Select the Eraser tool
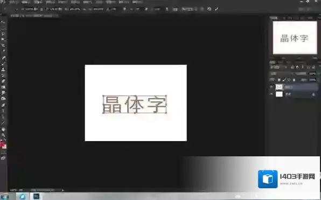The width and height of the screenshot is (321, 200). (x=3, y=81)
